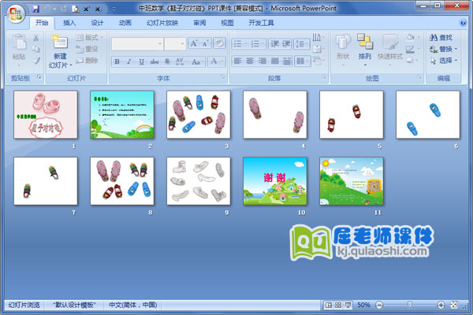Cut the selected slide
This screenshot has width=473, height=315.
pos(36,38)
